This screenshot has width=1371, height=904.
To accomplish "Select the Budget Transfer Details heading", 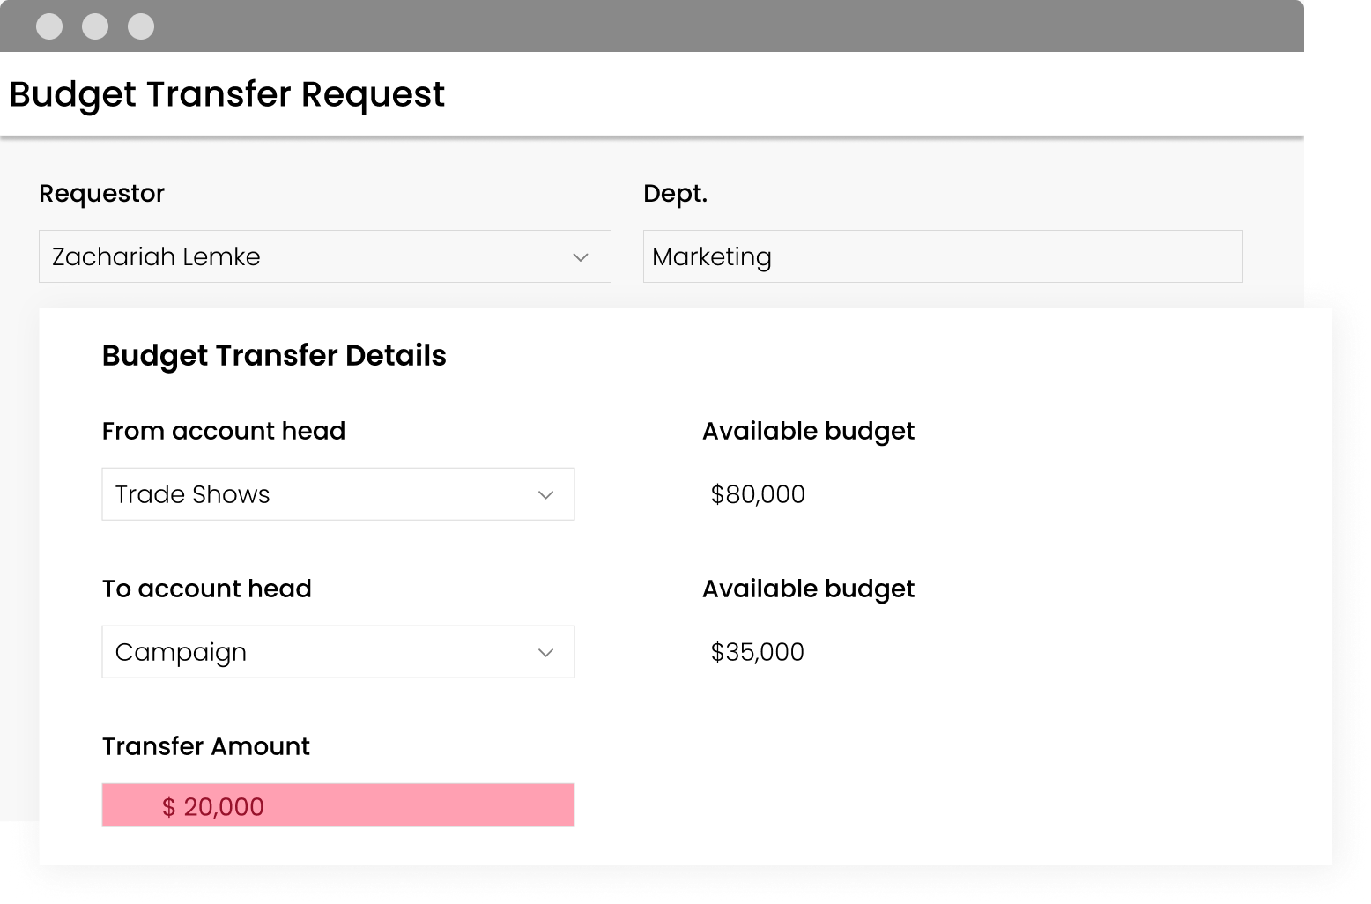I will [274, 355].
